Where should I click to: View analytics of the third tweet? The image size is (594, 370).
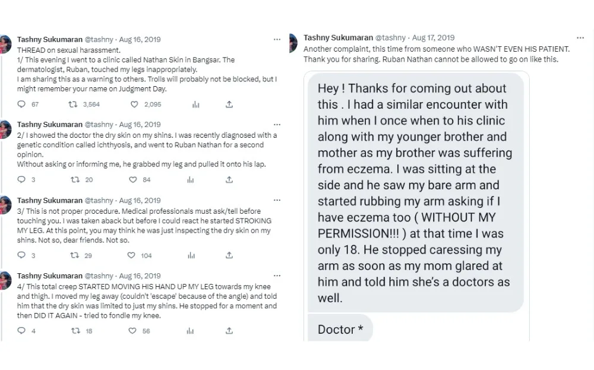(x=191, y=255)
